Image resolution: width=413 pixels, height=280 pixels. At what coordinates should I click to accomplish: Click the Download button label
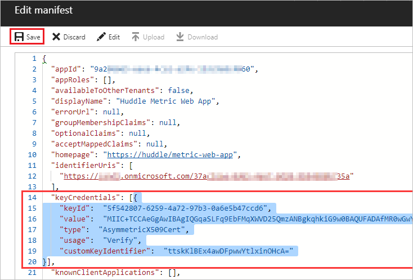click(x=203, y=37)
